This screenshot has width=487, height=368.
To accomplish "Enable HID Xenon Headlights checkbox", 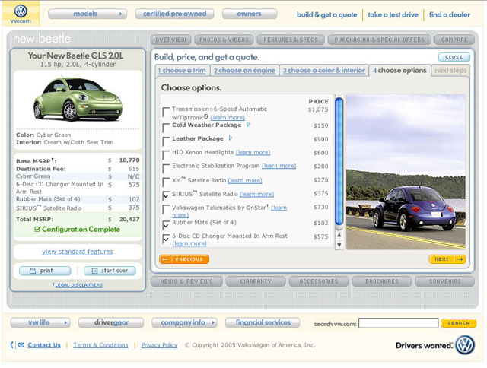I will (167, 154).
